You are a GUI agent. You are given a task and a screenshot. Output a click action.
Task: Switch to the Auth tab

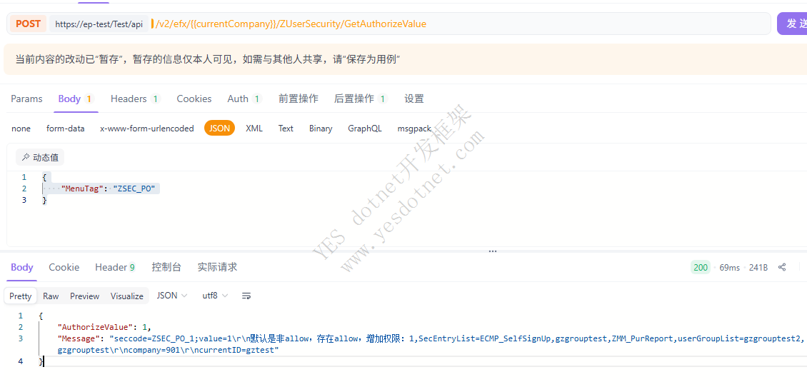tap(245, 99)
